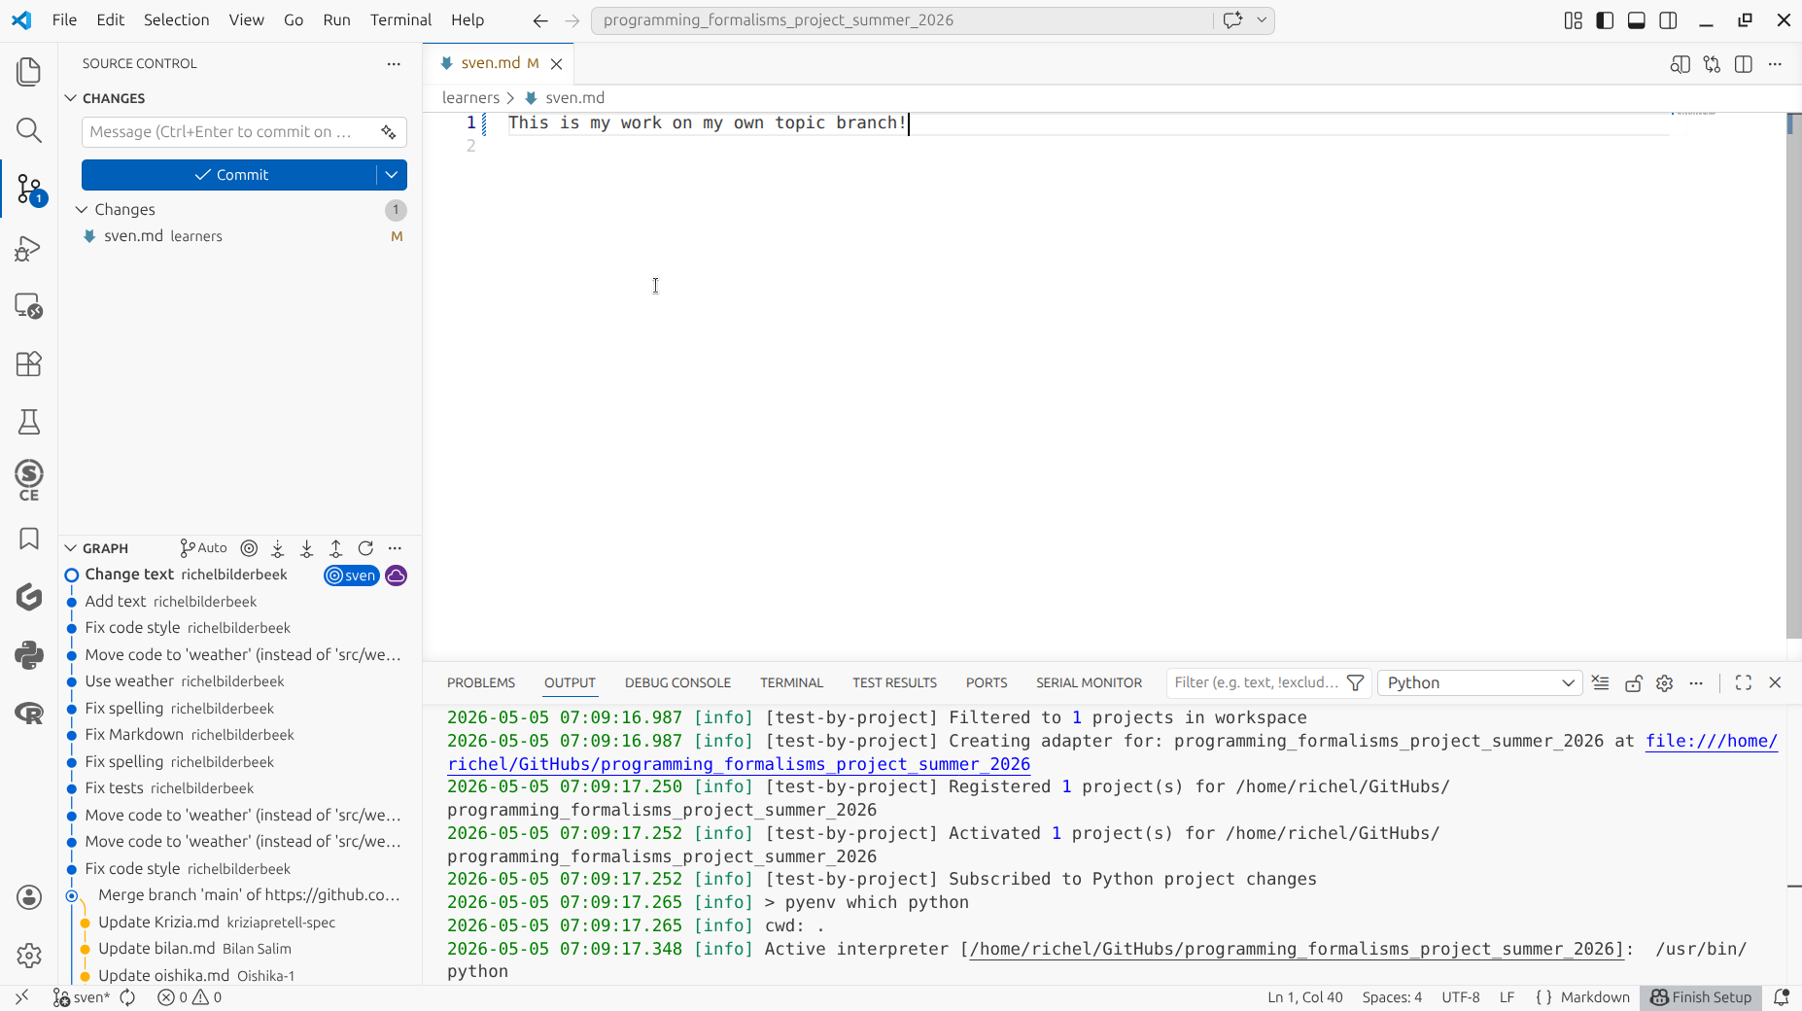Open markdown preview to the side

1680,64
